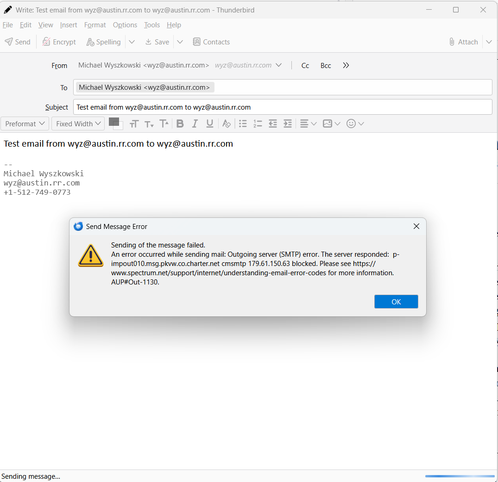Image resolution: width=498 pixels, height=482 pixels.
Task: Remove text styling icon
Action: point(227,124)
